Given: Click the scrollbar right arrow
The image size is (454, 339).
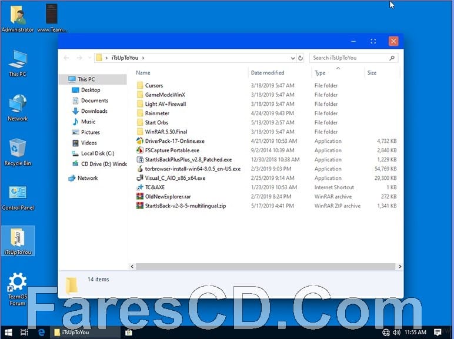Looking at the screenshot, I should pos(400,266).
